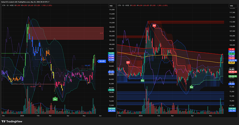
Task: Click the Buy signal in January, right chart
Action: (142, 80)
